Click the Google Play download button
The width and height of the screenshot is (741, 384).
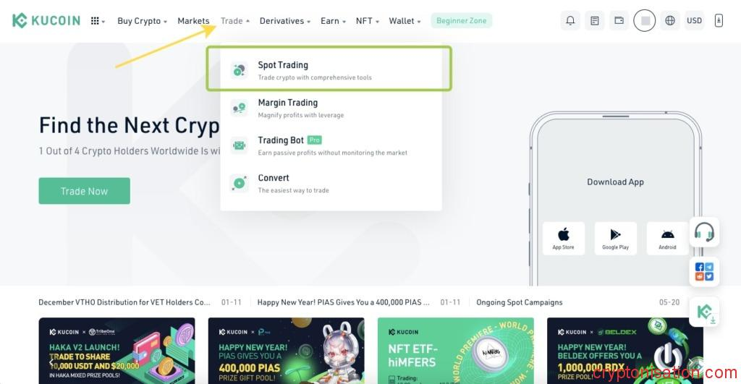point(615,239)
